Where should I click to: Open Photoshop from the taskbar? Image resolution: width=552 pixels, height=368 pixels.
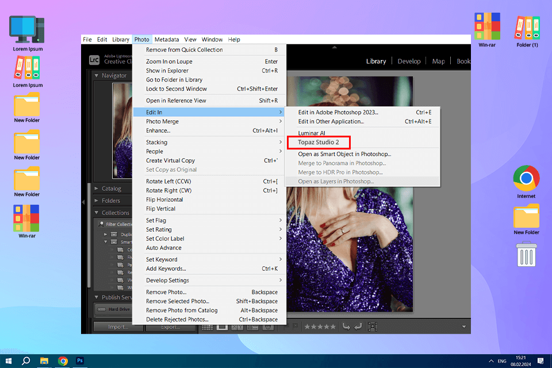[80, 361]
